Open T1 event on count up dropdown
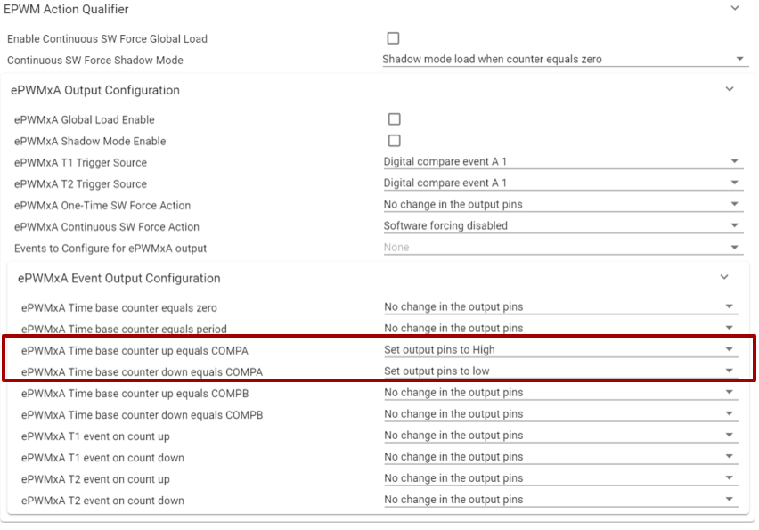Image resolution: width=759 pixels, height=530 pixels. coord(560,436)
